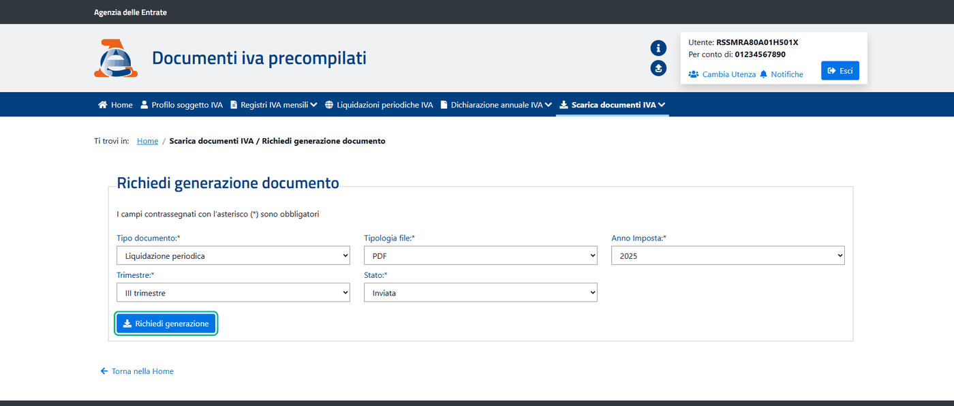This screenshot has height=406, width=954.
Task: Click the globe icon beside Liquidazioni periodiche IVA
Action: tap(329, 105)
